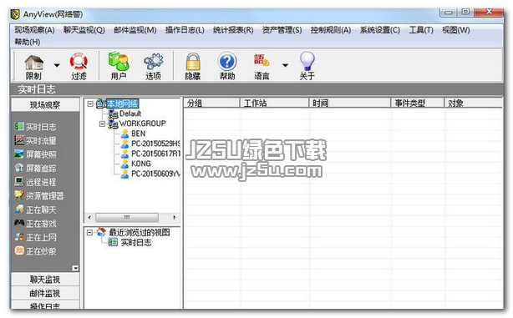Switch to the 邮件监视 sidebar section
Image resolution: width=513 pixels, height=318 pixels.
coord(45,294)
